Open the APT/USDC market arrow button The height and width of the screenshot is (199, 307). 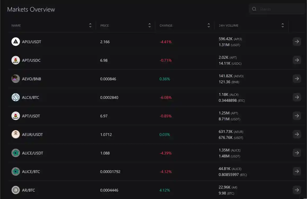pos(297,60)
